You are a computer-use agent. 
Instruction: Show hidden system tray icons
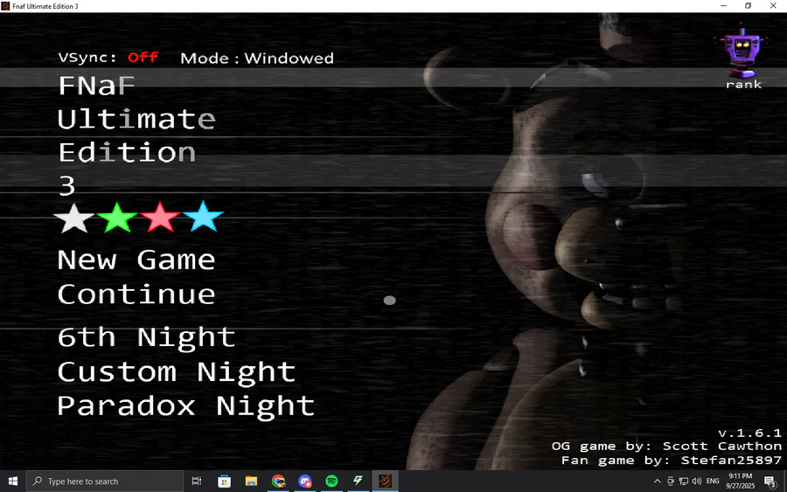point(657,482)
